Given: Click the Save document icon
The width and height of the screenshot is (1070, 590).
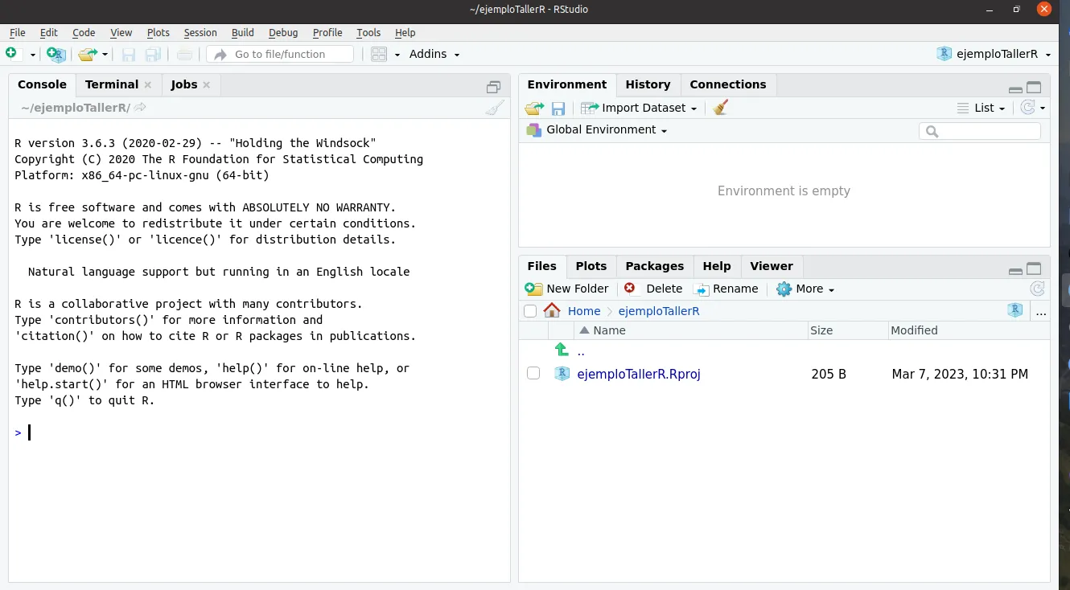Looking at the screenshot, I should click(129, 54).
